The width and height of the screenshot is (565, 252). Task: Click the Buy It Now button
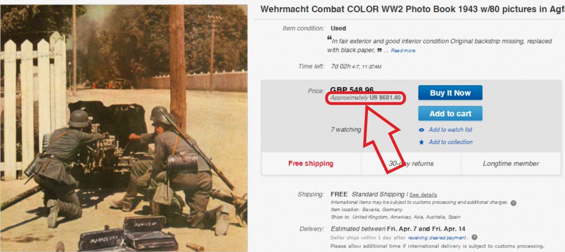[x=450, y=93]
